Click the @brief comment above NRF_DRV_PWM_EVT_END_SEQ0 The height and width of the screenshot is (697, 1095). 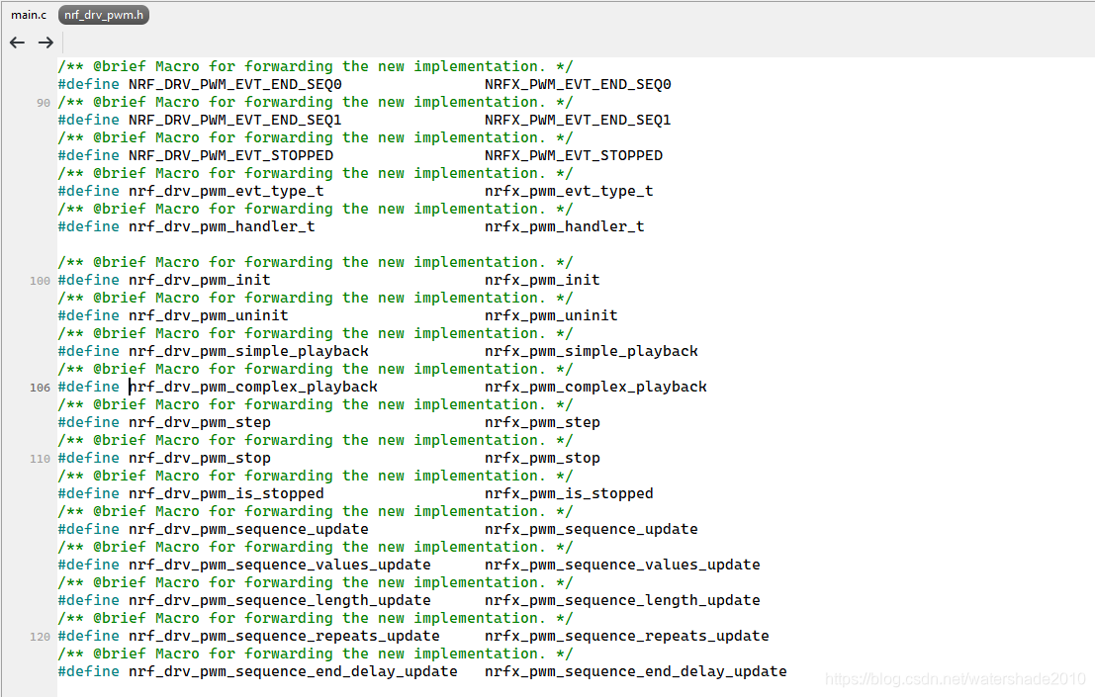(x=315, y=66)
